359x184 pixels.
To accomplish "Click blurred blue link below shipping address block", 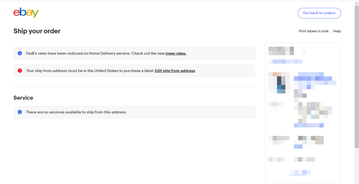I will coord(309,125).
